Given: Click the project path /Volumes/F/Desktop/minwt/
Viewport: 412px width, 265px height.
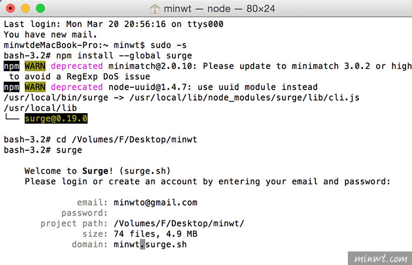Looking at the screenshot, I should tap(179, 224).
